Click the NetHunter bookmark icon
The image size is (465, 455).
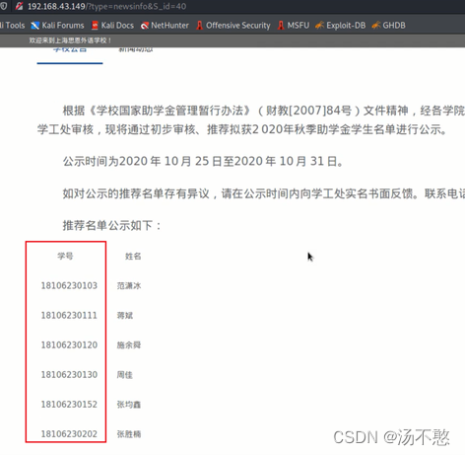145,26
